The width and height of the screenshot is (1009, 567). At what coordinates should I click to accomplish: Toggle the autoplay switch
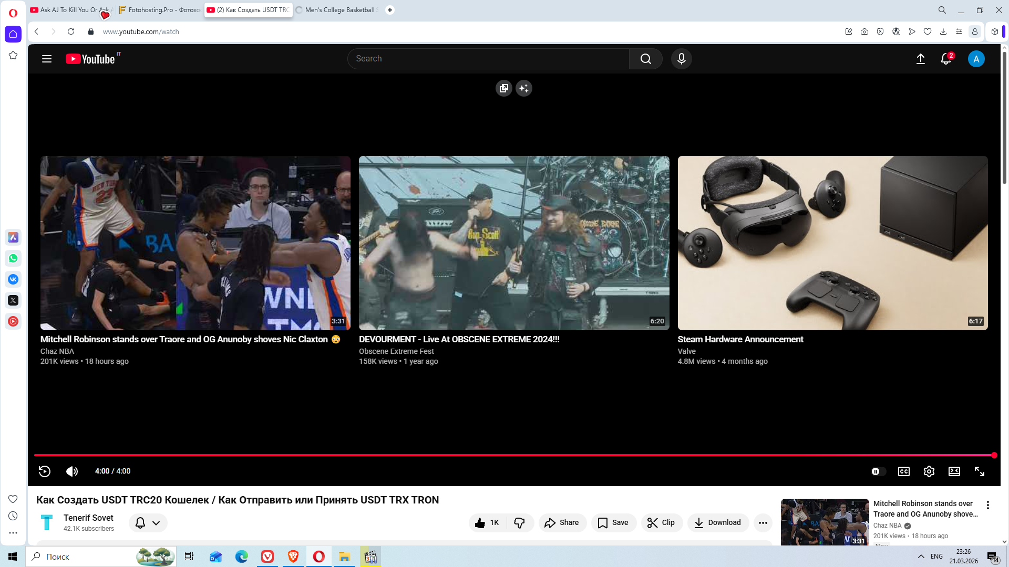(878, 471)
